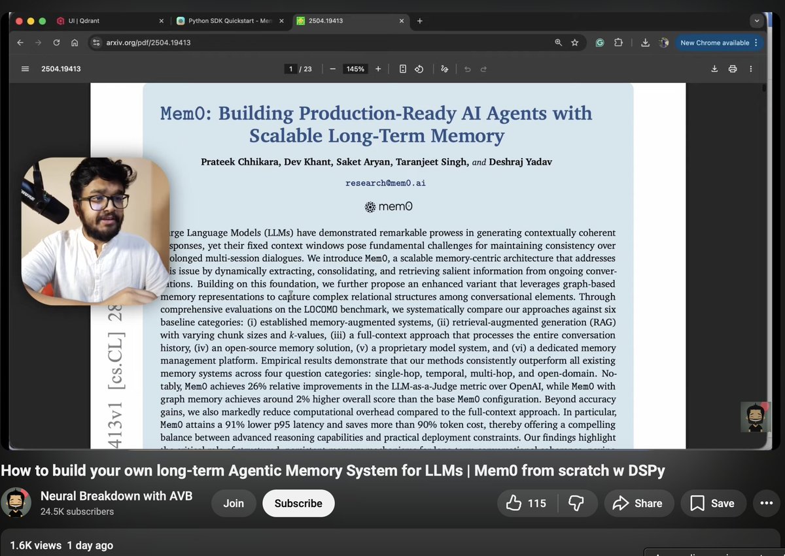Image resolution: width=785 pixels, height=556 pixels.
Task: Click New Chrome available update button
Action: click(x=719, y=42)
